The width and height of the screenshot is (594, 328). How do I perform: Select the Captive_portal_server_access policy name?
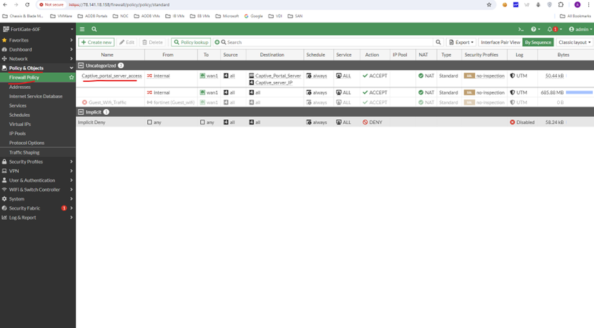pos(111,75)
